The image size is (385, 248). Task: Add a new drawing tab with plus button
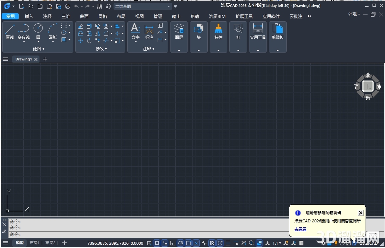click(45, 59)
